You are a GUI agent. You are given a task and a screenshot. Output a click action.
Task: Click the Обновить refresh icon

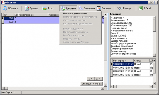5,8
